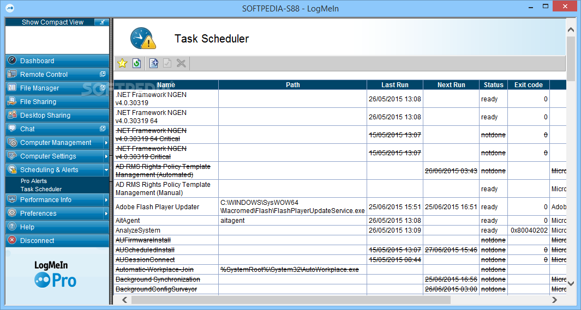
Task: Click the Scheduling & Alerts clock icon
Action: point(12,169)
